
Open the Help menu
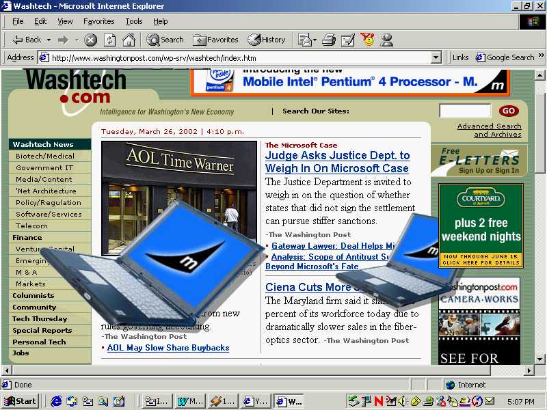click(x=161, y=22)
